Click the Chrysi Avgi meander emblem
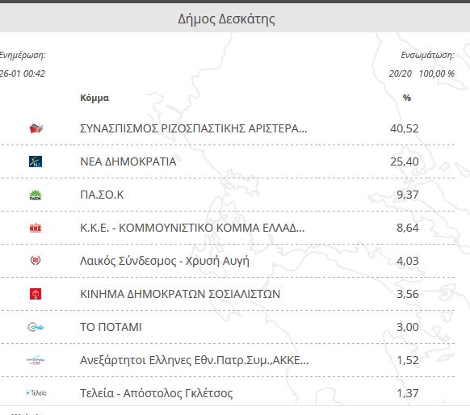This screenshot has width=470, height=415. (x=36, y=260)
